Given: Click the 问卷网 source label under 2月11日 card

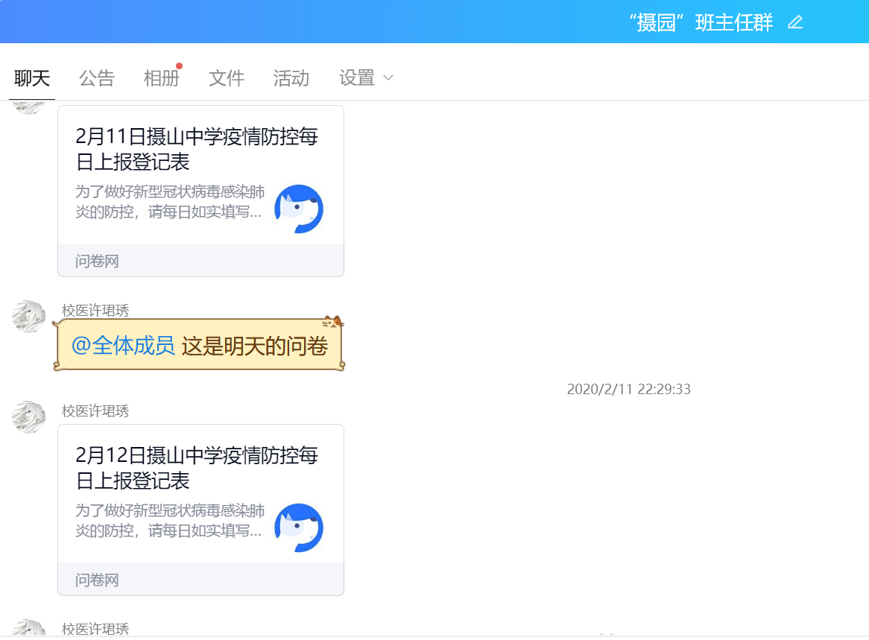Looking at the screenshot, I should pos(97,261).
